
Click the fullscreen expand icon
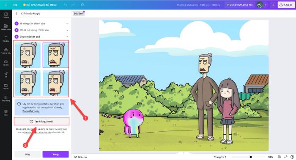pyautogui.click(x=286, y=157)
